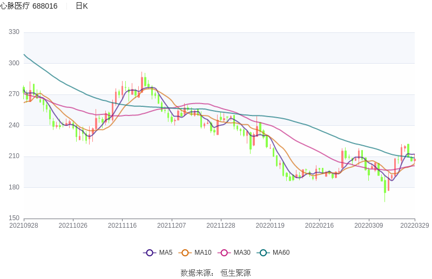Toggle MA30 visibility via its legend text
Screen dimensions: 432x279
[x=241, y=253]
